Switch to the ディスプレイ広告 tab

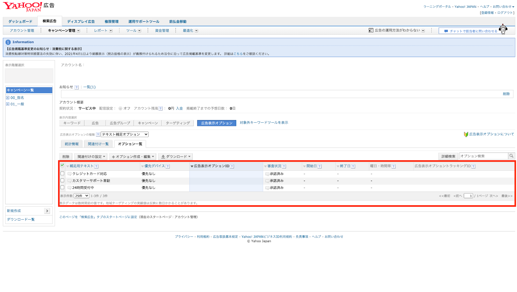coord(81,22)
